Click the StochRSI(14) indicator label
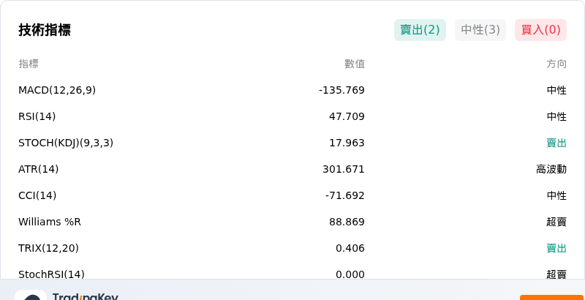 tap(51, 274)
